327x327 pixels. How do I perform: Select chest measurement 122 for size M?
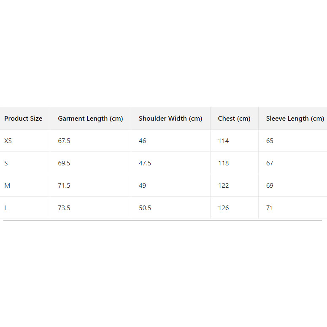pyautogui.click(x=223, y=186)
